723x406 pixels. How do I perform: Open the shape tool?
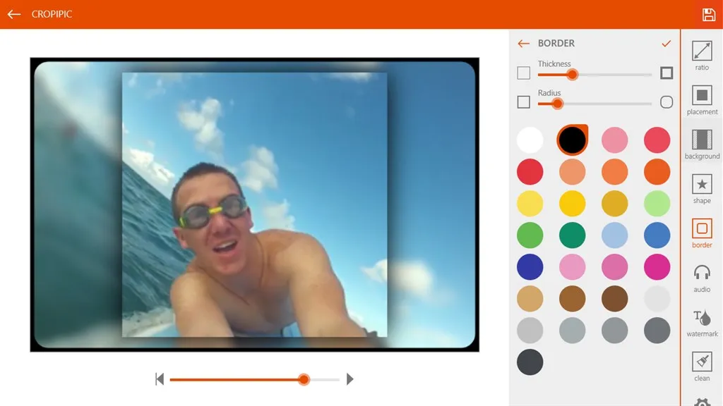pos(702,190)
